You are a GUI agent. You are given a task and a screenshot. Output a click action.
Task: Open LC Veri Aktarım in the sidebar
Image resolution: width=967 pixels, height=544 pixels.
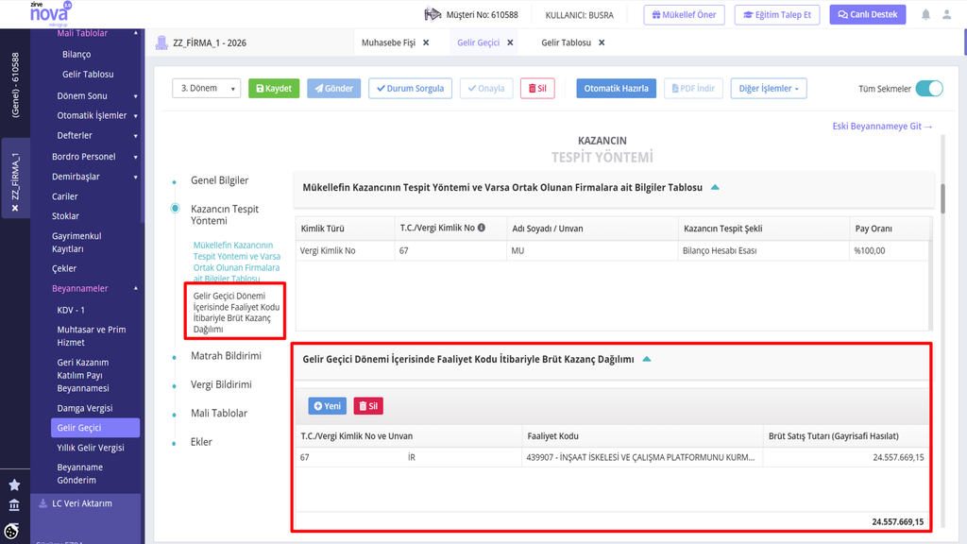click(x=82, y=503)
